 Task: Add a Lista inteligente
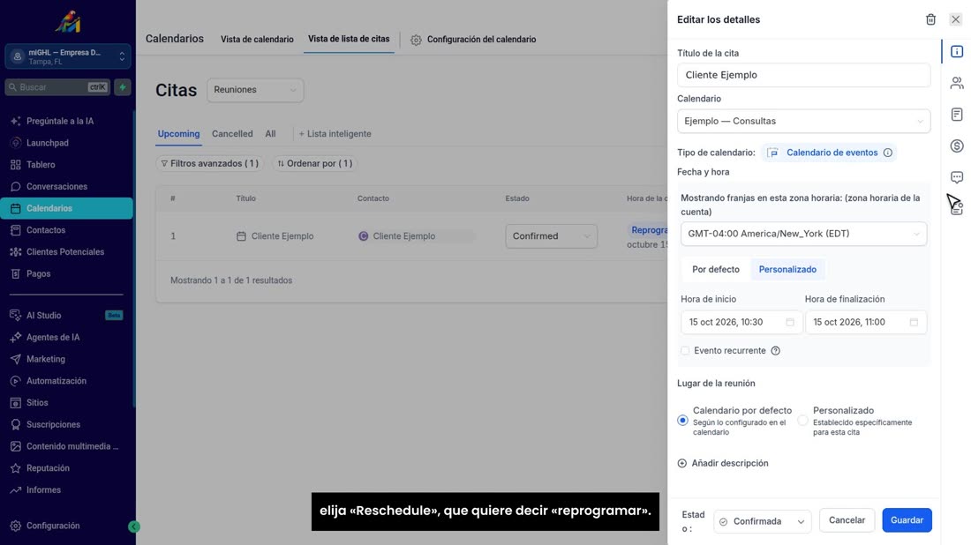point(335,134)
